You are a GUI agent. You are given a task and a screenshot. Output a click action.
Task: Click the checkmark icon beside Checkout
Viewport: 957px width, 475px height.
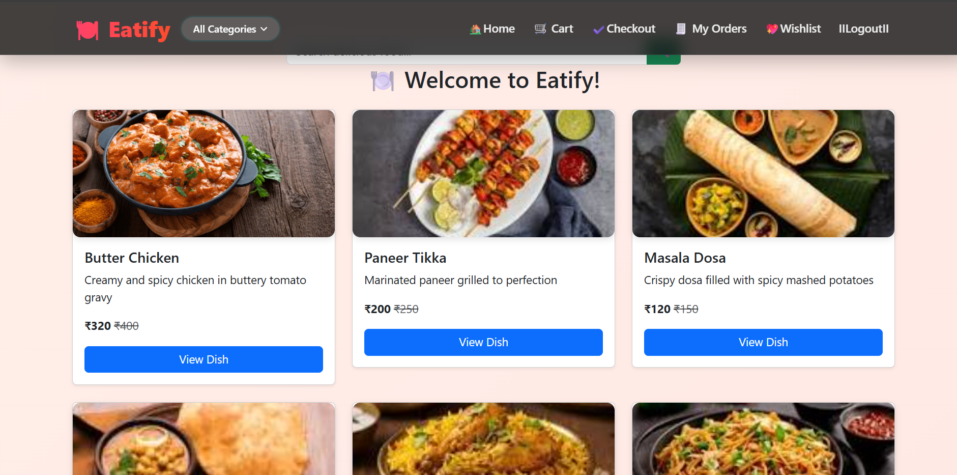click(x=598, y=30)
